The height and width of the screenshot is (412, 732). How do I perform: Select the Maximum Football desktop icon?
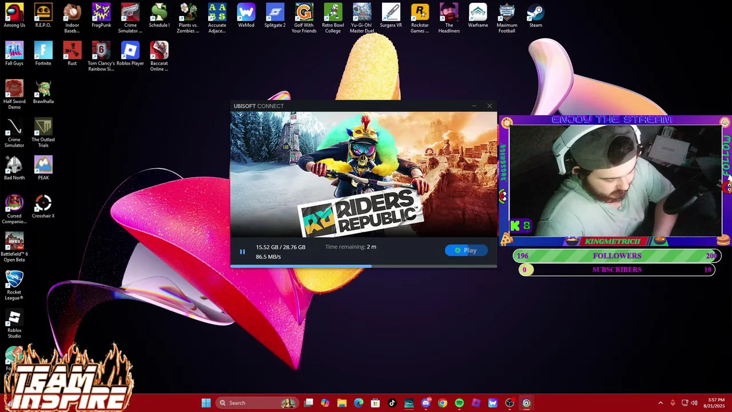click(507, 18)
